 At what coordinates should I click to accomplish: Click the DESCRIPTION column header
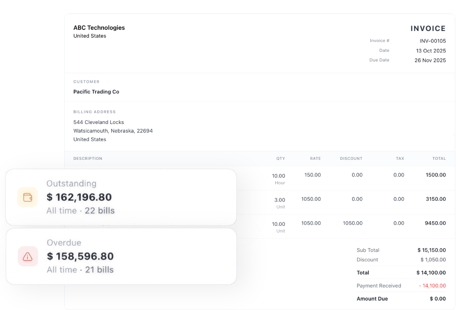tap(88, 158)
